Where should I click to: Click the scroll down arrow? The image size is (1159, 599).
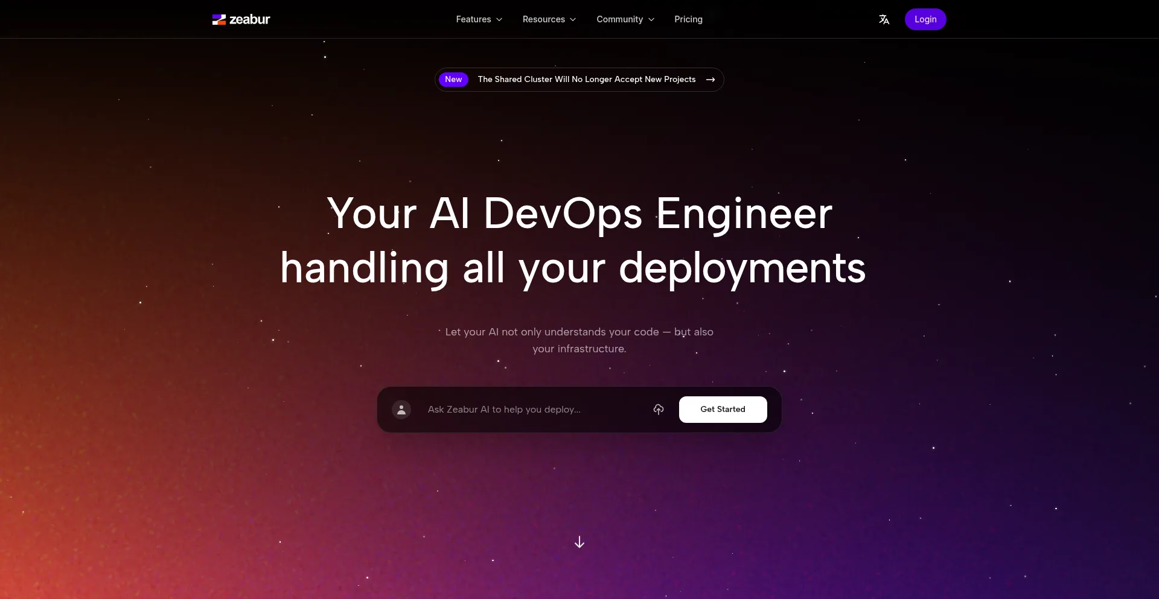(x=579, y=542)
